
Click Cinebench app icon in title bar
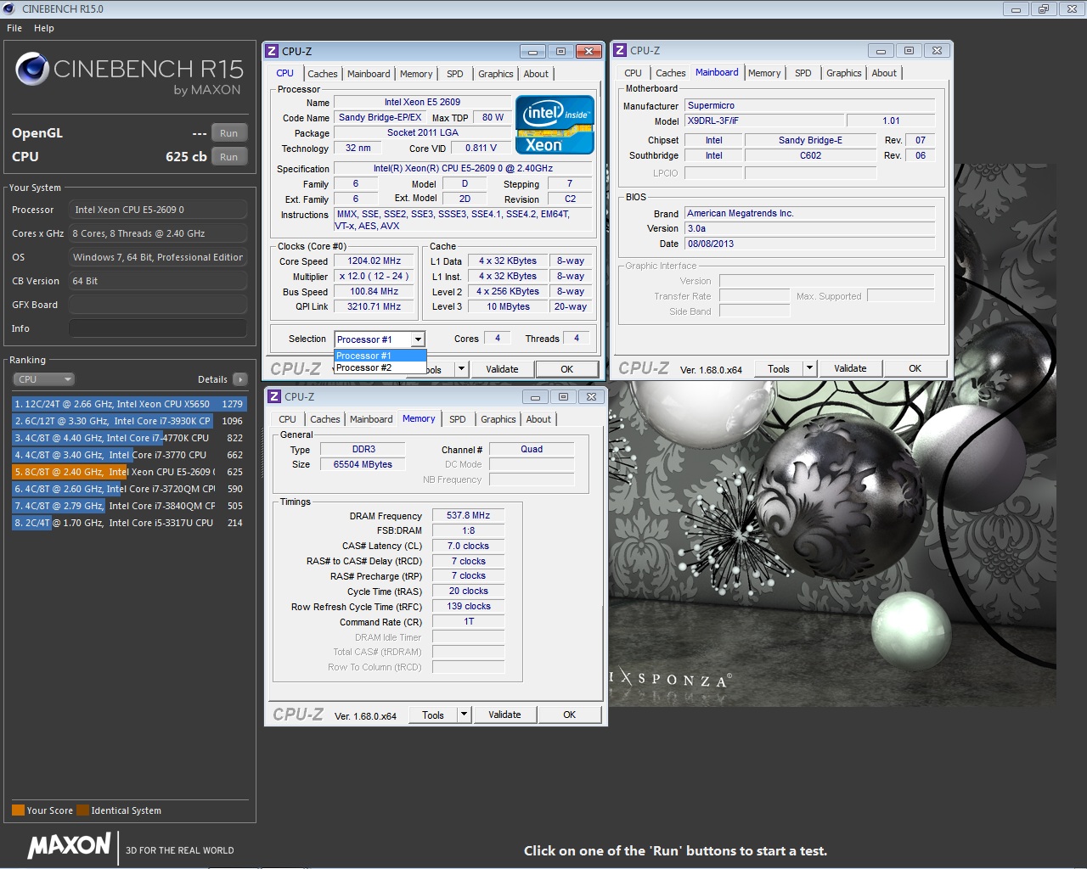9,8
